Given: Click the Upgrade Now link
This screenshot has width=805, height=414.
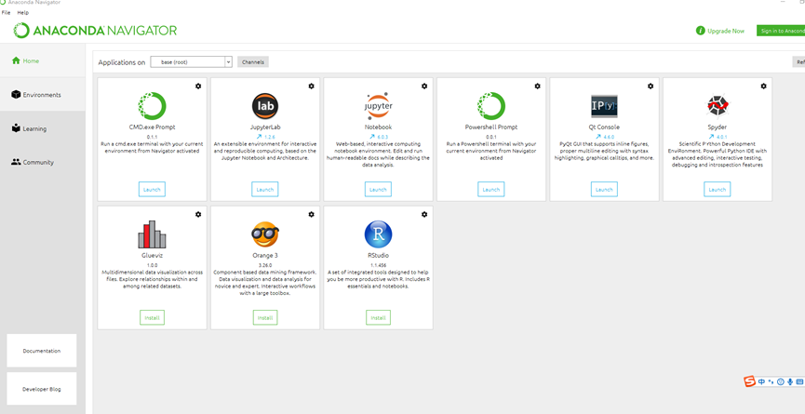Looking at the screenshot, I should click(x=725, y=31).
